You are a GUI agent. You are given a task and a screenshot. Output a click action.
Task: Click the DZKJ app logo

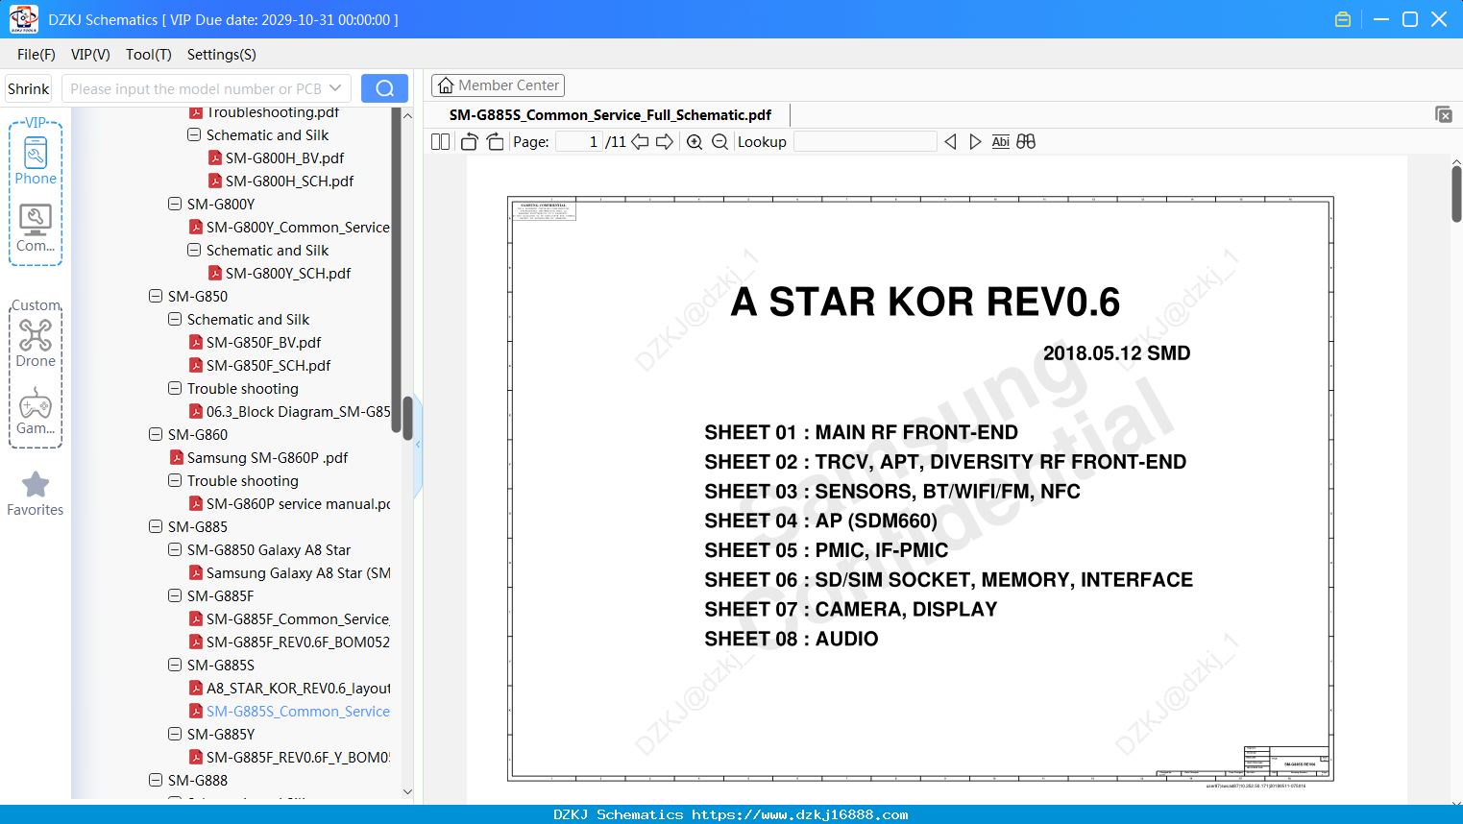click(23, 19)
